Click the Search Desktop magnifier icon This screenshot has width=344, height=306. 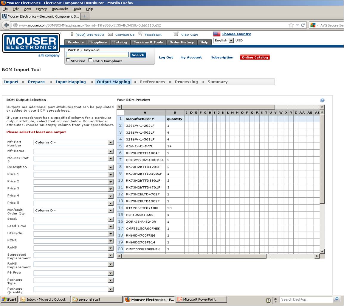336,299
